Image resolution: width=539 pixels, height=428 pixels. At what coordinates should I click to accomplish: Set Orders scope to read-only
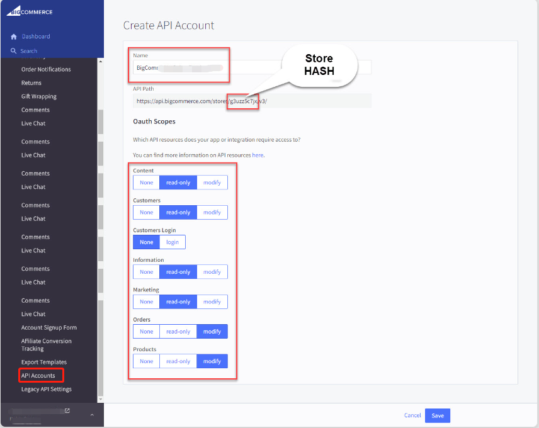pos(178,331)
